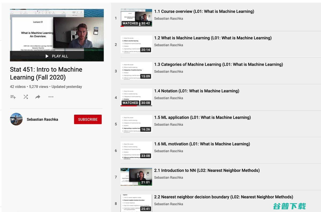The image size is (321, 212).
Task: Open the Stat 451 playlist title
Action: coord(46,73)
